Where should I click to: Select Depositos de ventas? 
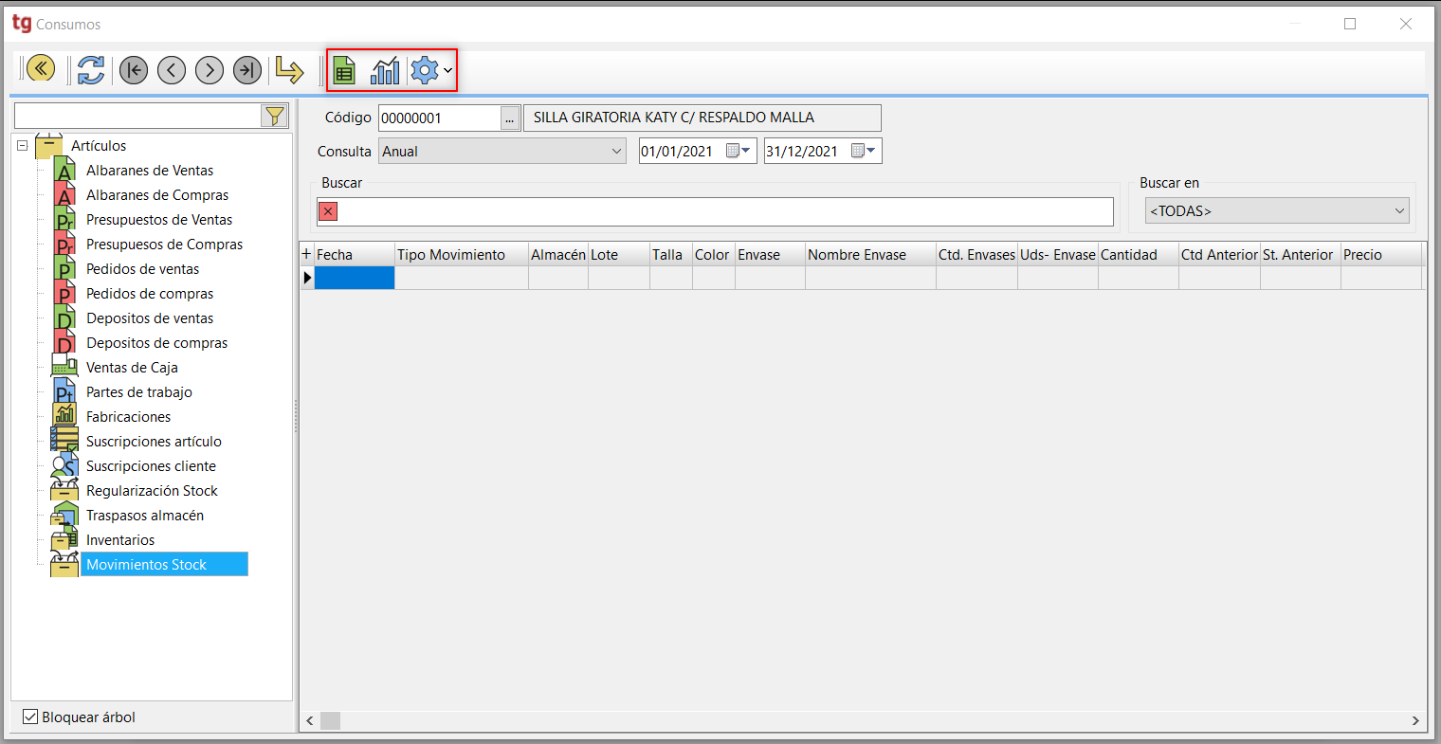pos(150,318)
